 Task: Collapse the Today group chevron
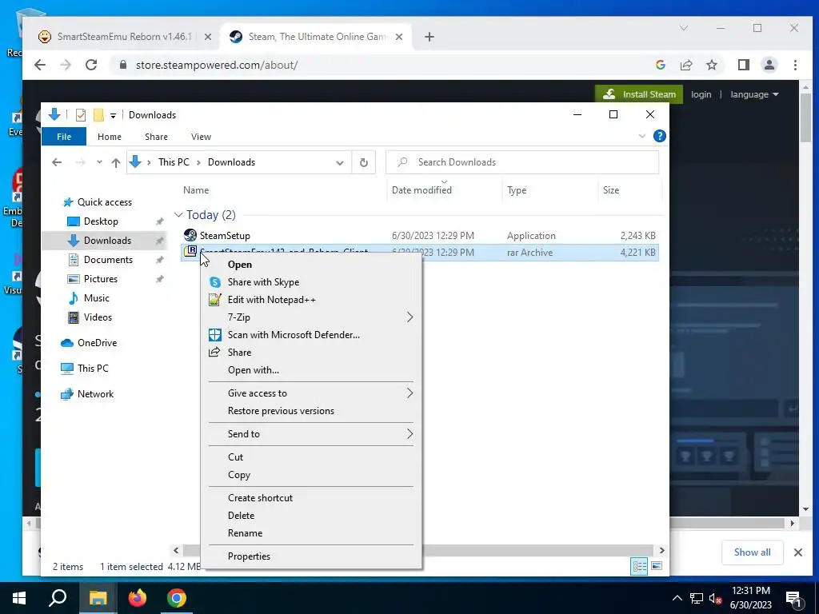point(178,214)
